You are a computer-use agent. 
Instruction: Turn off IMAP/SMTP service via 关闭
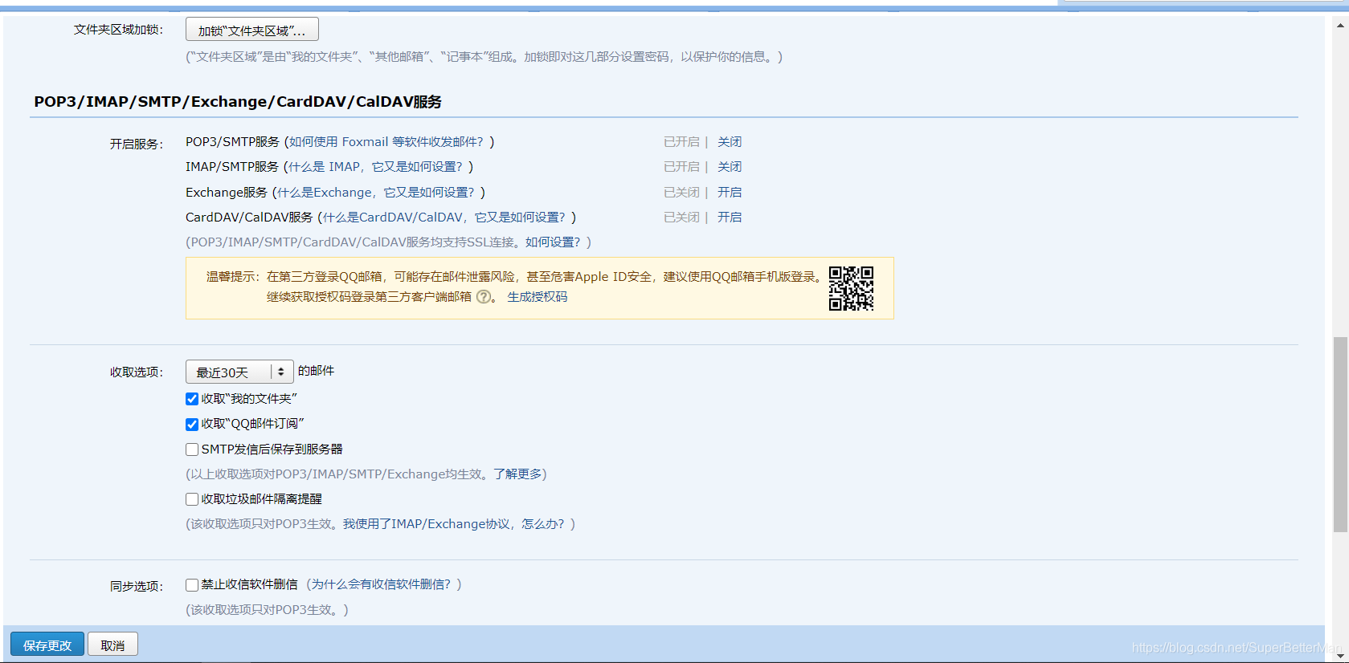coord(730,167)
